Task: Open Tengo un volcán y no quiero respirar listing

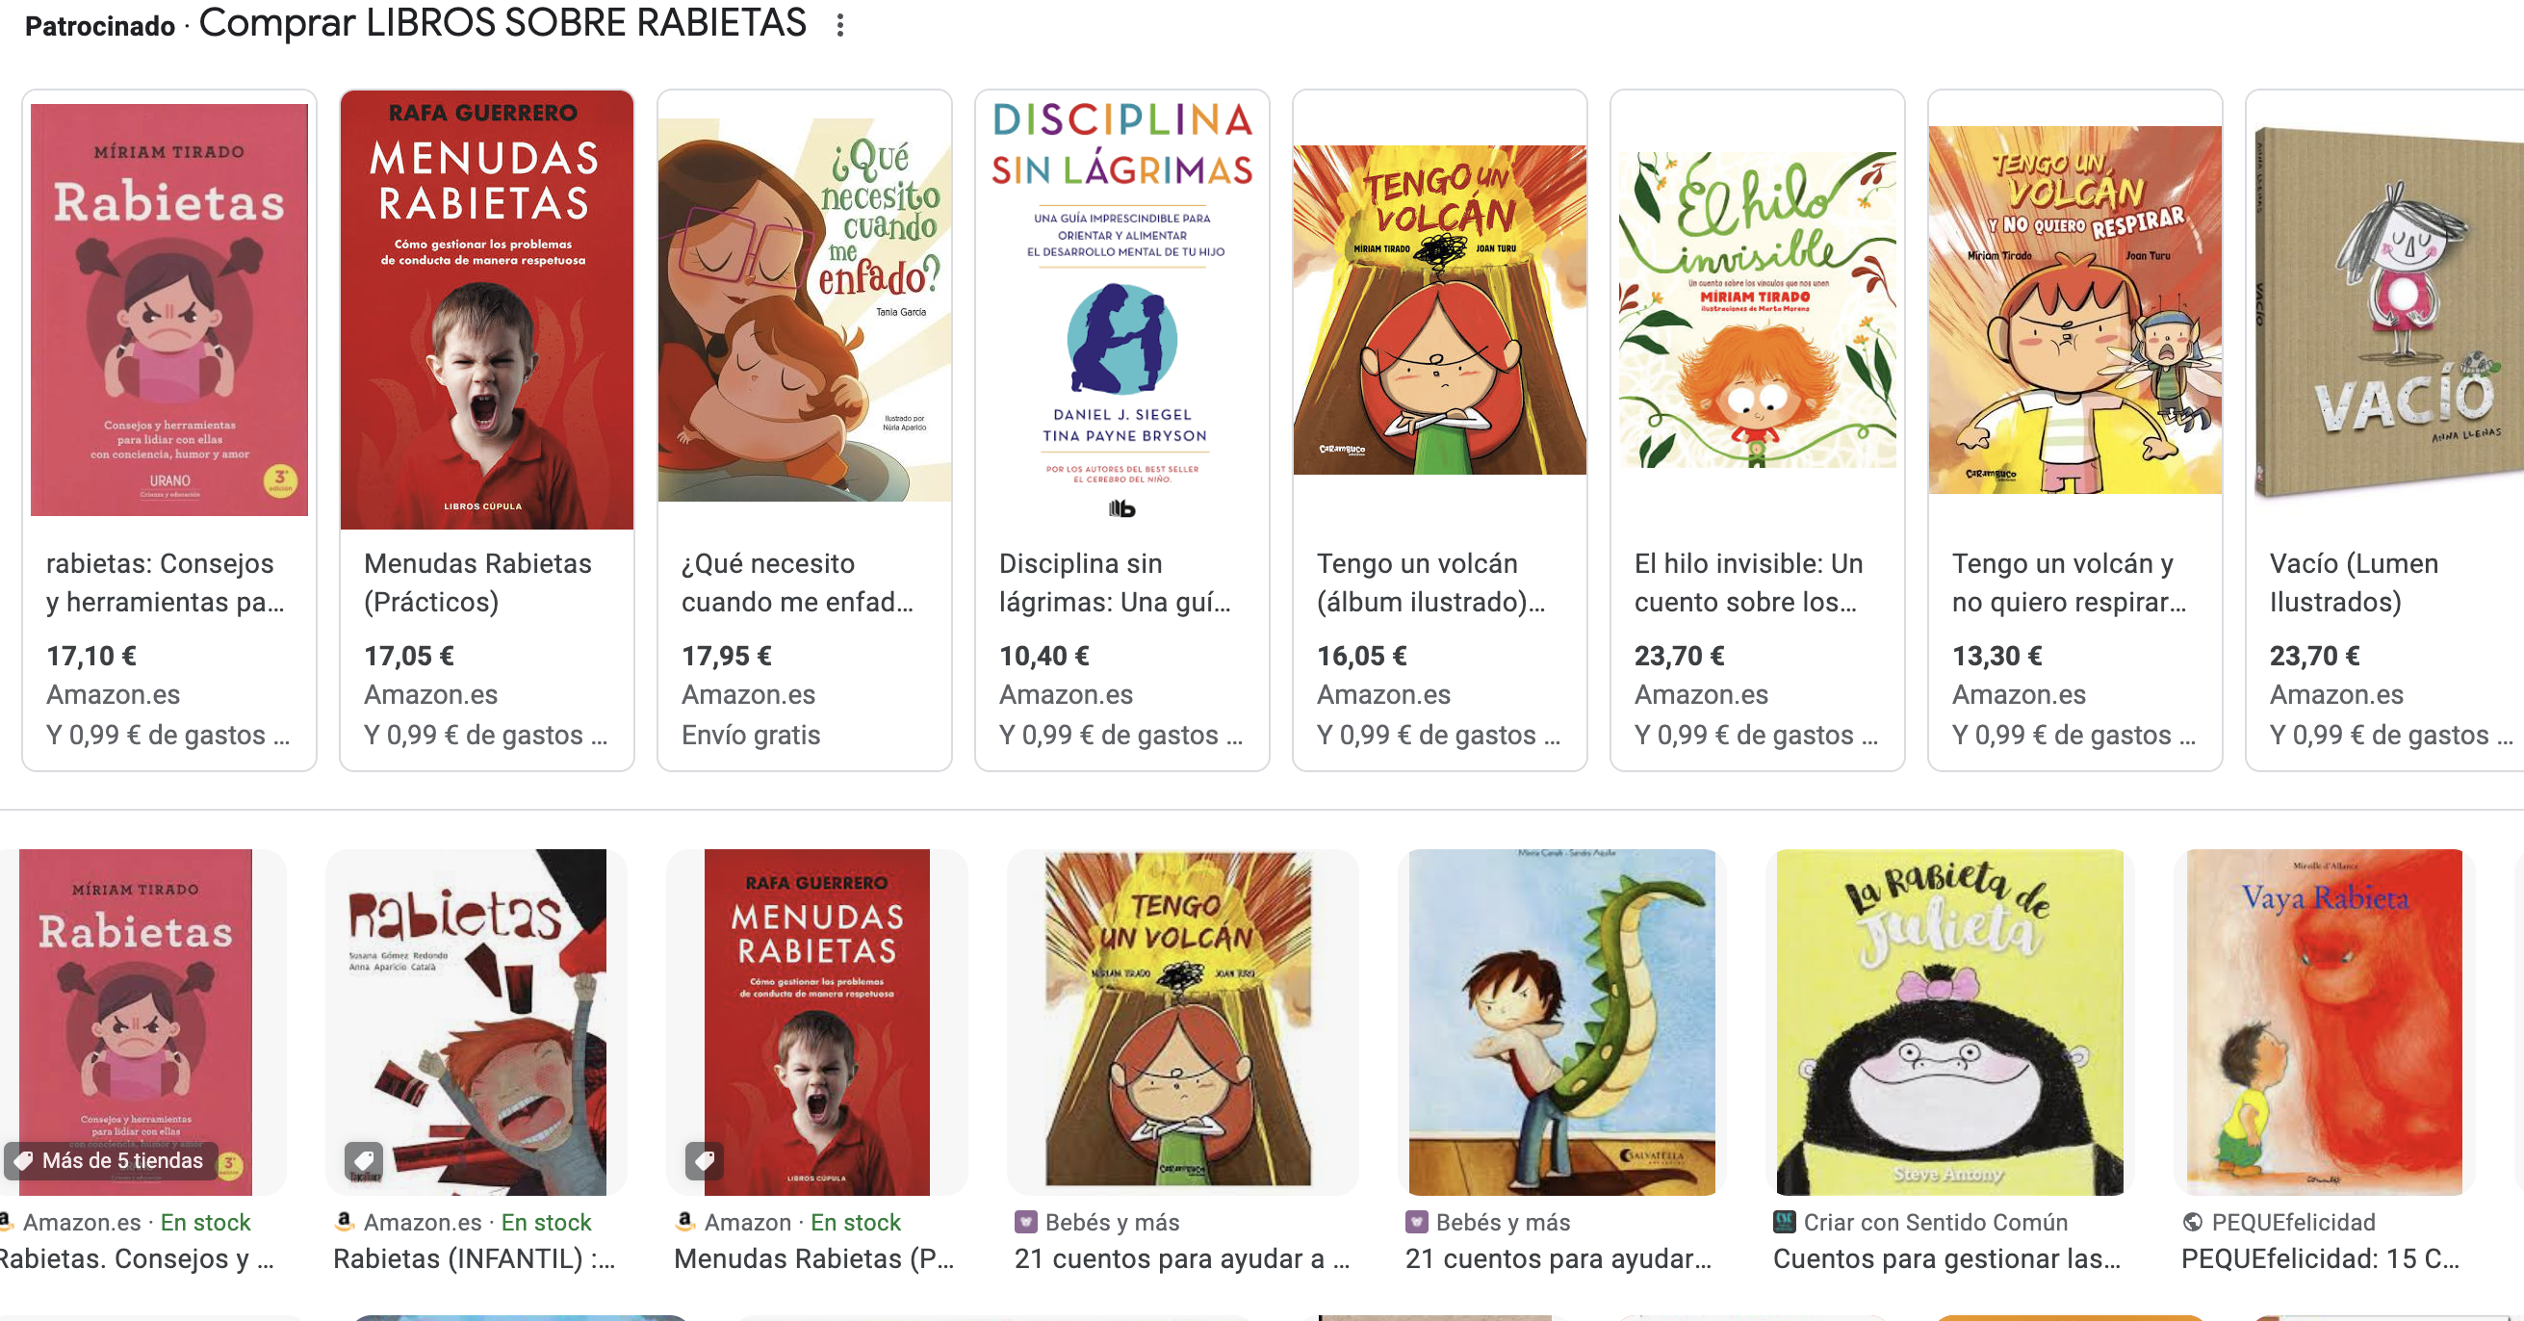Action: pos(2074,430)
